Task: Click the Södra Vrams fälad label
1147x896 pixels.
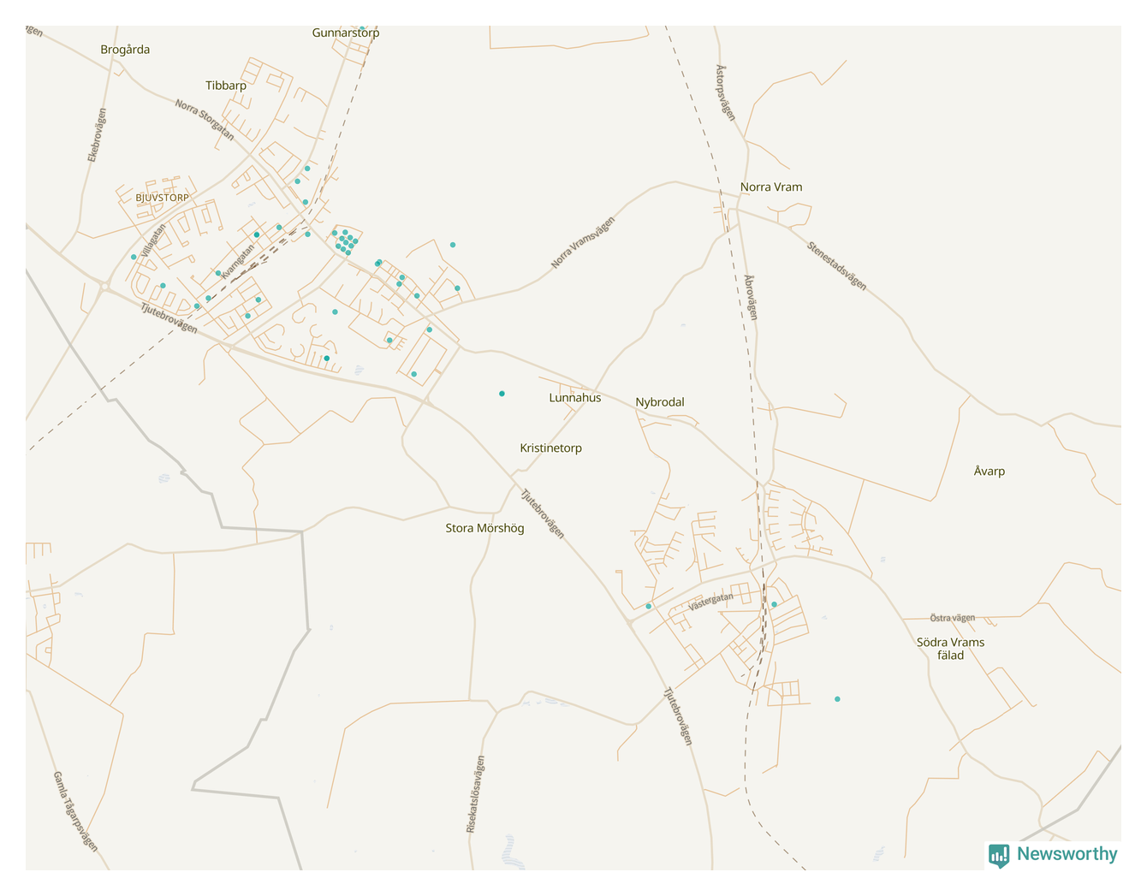Action: click(x=950, y=649)
